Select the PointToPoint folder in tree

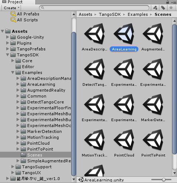tap(37, 149)
